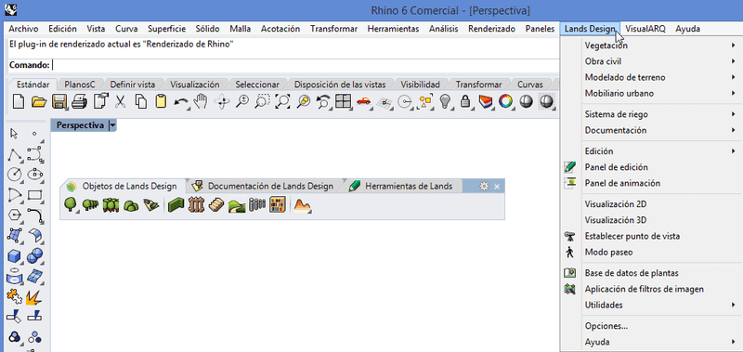The width and height of the screenshot is (743, 352).
Task: Click the Plant tree icon in Lands toolbar
Action: 71,204
